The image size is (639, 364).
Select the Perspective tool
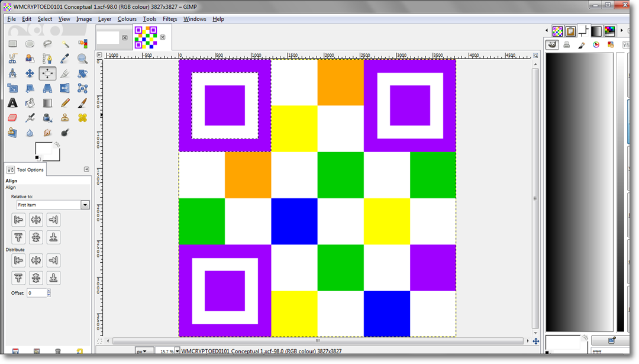click(x=47, y=88)
